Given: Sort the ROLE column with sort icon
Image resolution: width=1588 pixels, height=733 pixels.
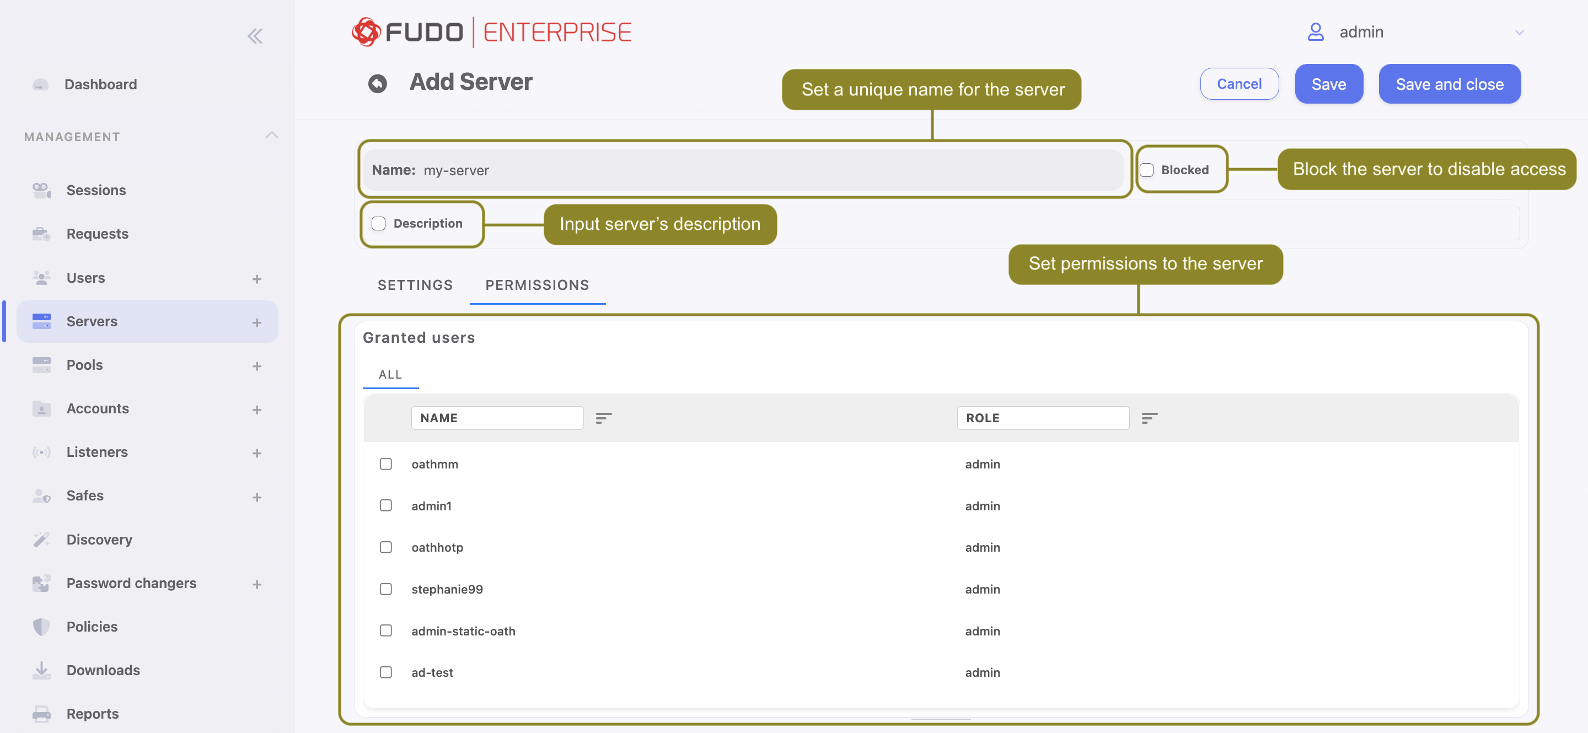Looking at the screenshot, I should pos(1149,418).
